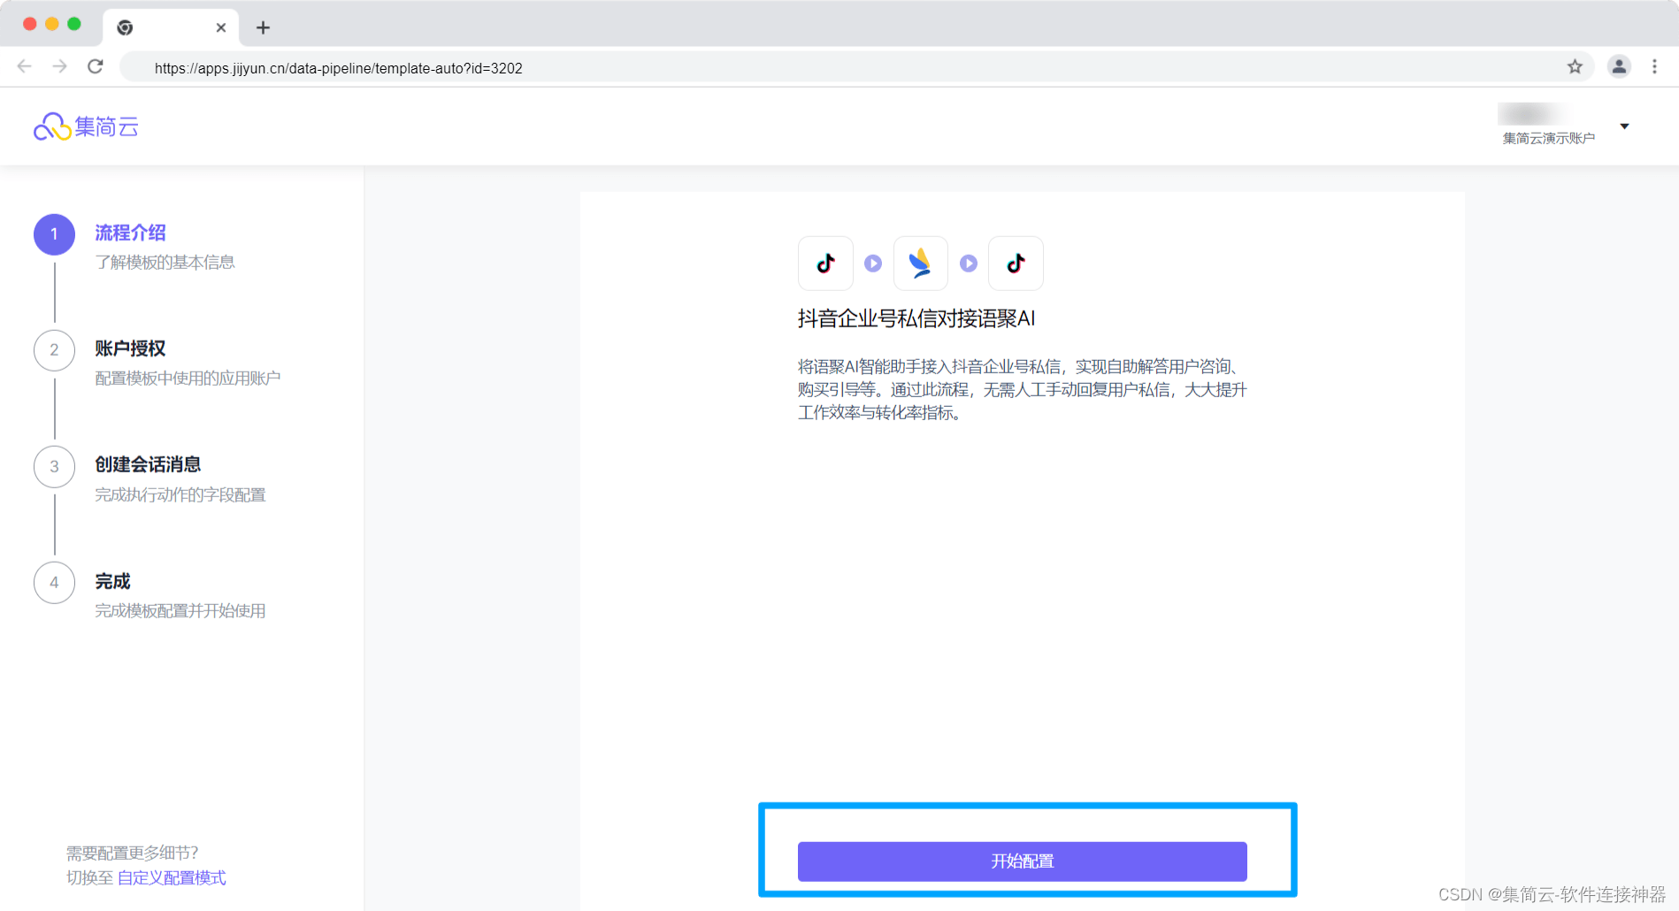
Task: Click the 完成 step title
Action: 112,581
